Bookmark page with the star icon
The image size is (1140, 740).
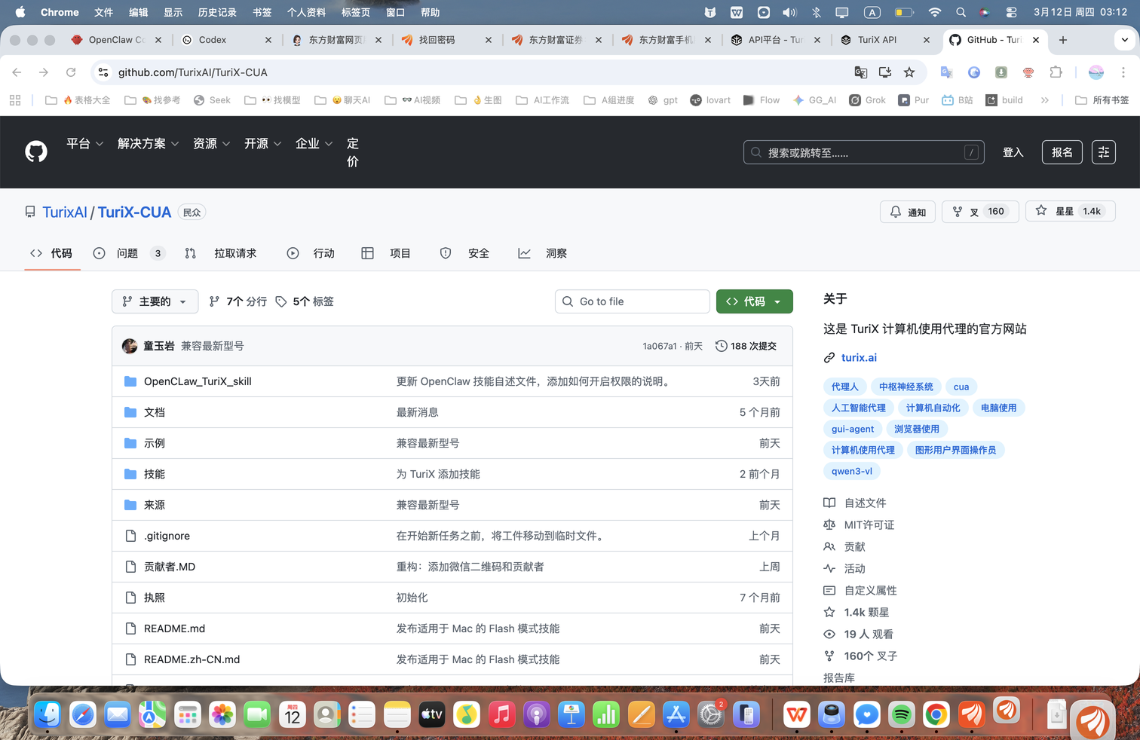(x=909, y=72)
